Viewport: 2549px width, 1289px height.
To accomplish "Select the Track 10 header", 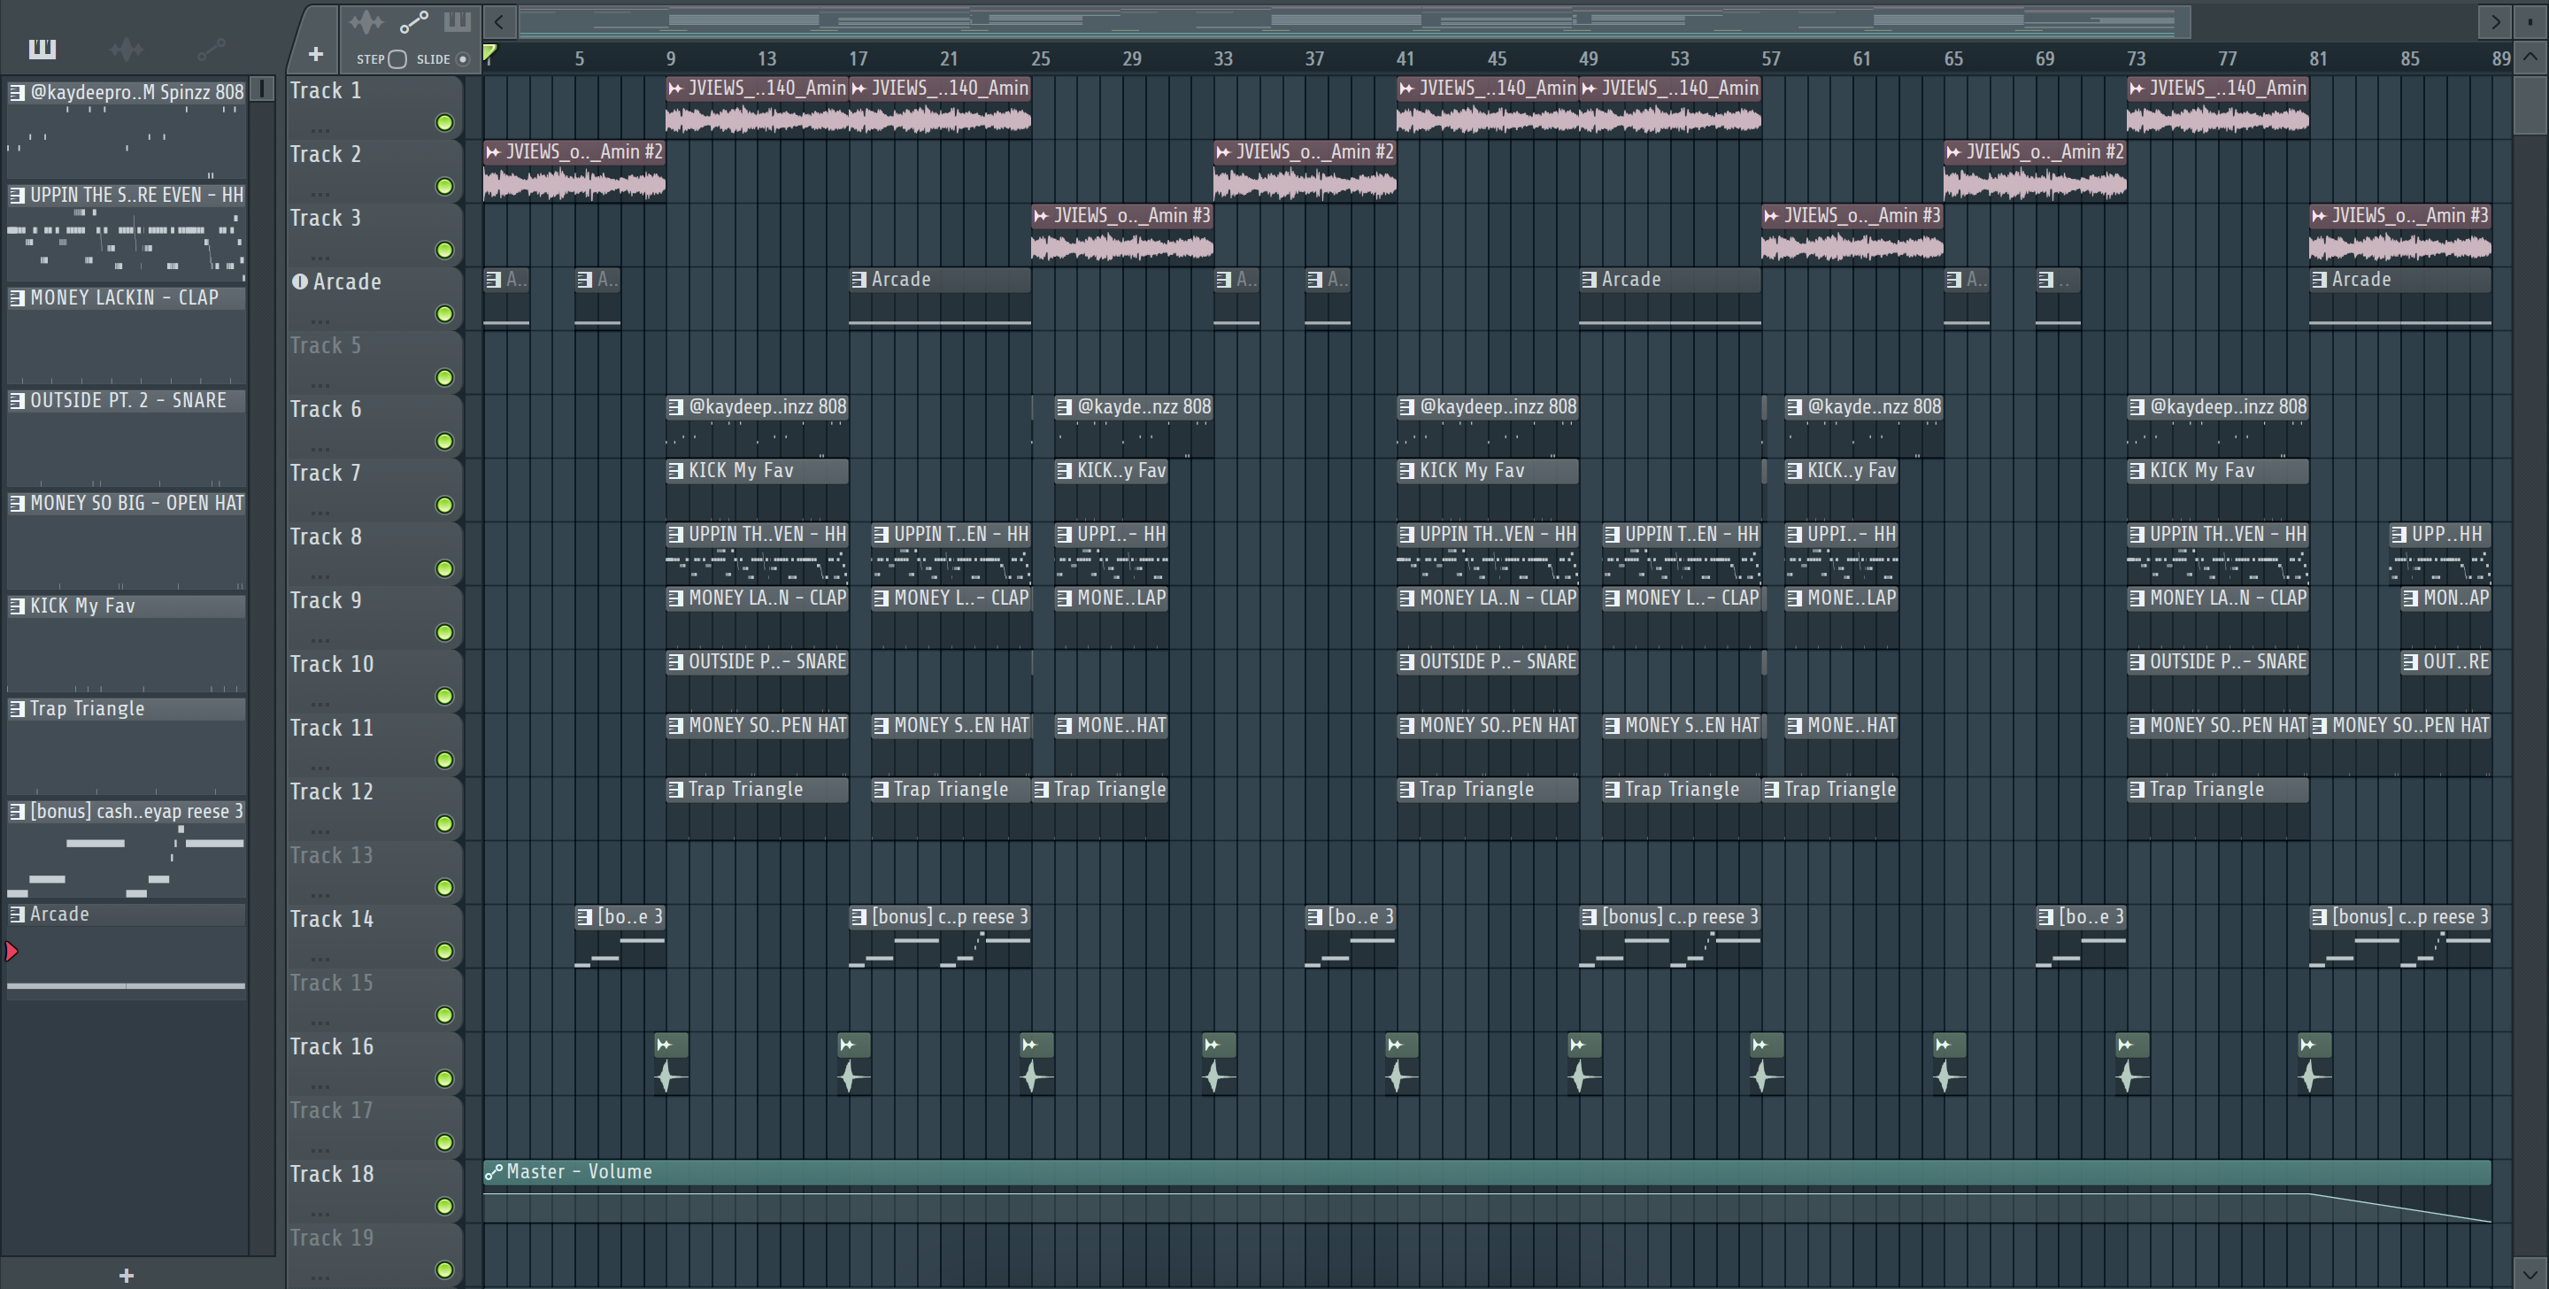I will pos(374,681).
